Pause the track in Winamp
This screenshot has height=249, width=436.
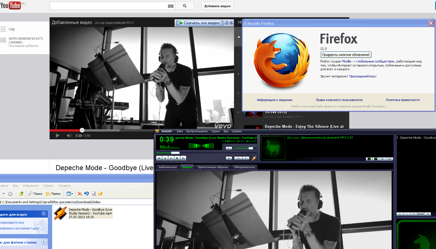[171, 158]
